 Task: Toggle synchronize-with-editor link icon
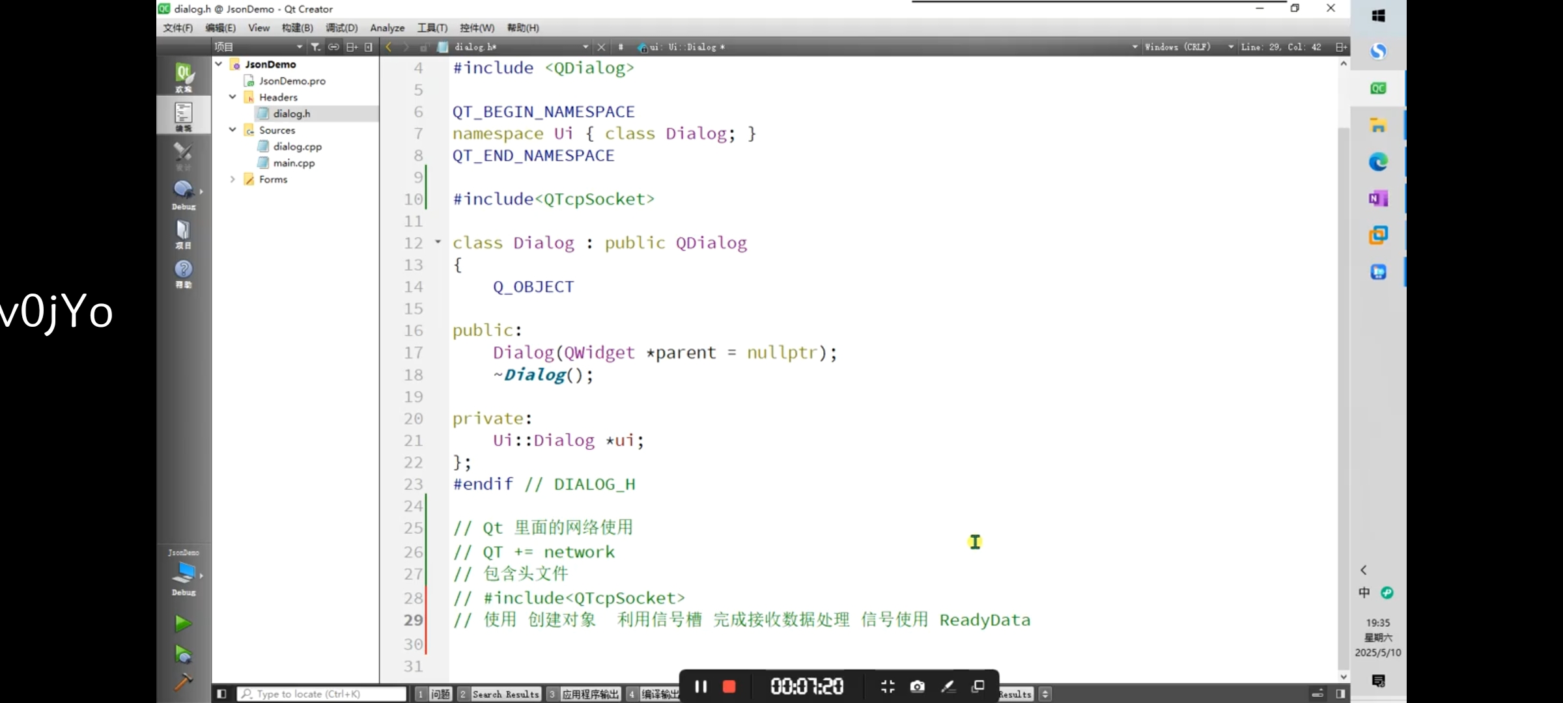(x=333, y=47)
